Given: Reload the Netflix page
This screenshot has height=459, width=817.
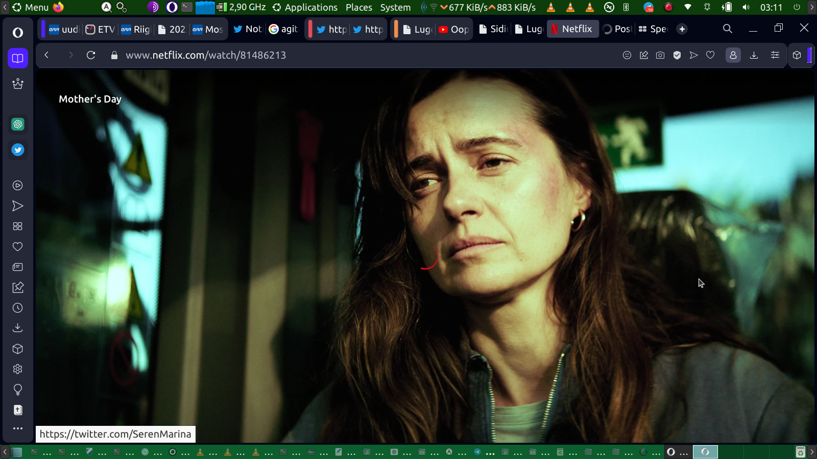Looking at the screenshot, I should (x=91, y=55).
